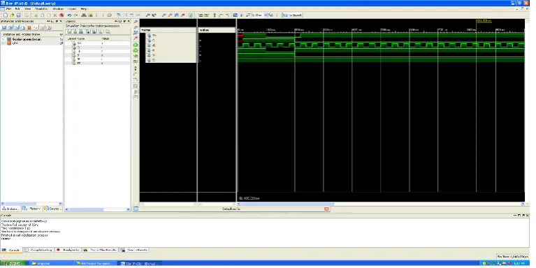The image size is (536, 268).
Task: Click the lower green Go To icon in waveform side toolbar
Action: [x=136, y=50]
